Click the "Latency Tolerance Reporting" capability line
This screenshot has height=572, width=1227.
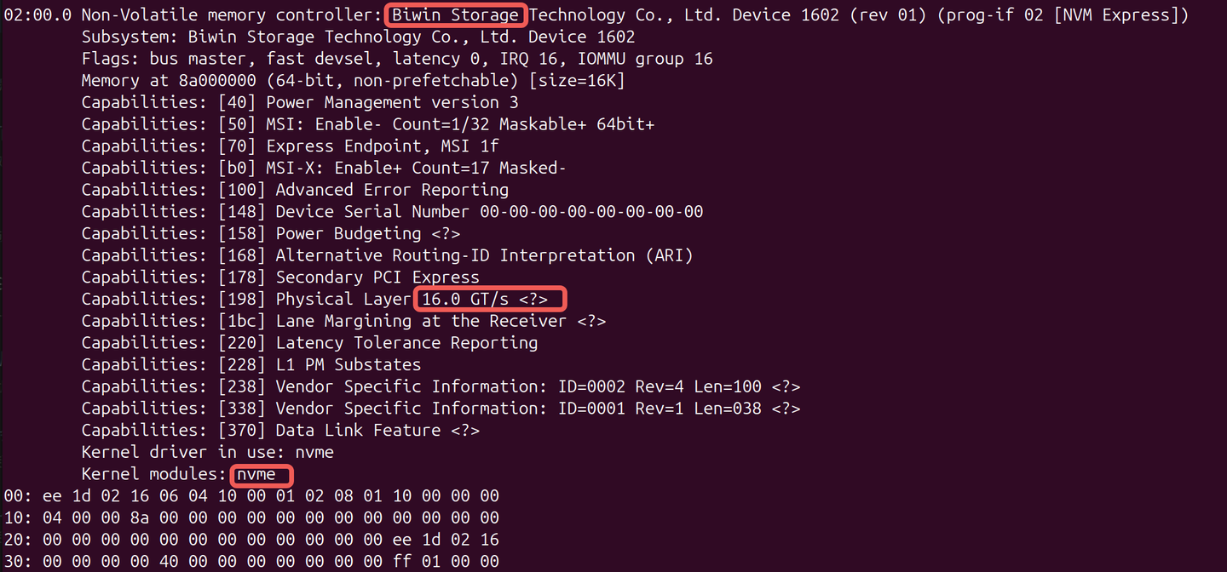coord(309,342)
